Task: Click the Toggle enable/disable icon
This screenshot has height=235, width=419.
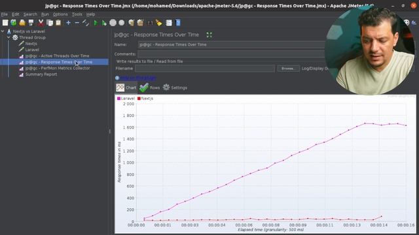Action: click(x=86, y=23)
